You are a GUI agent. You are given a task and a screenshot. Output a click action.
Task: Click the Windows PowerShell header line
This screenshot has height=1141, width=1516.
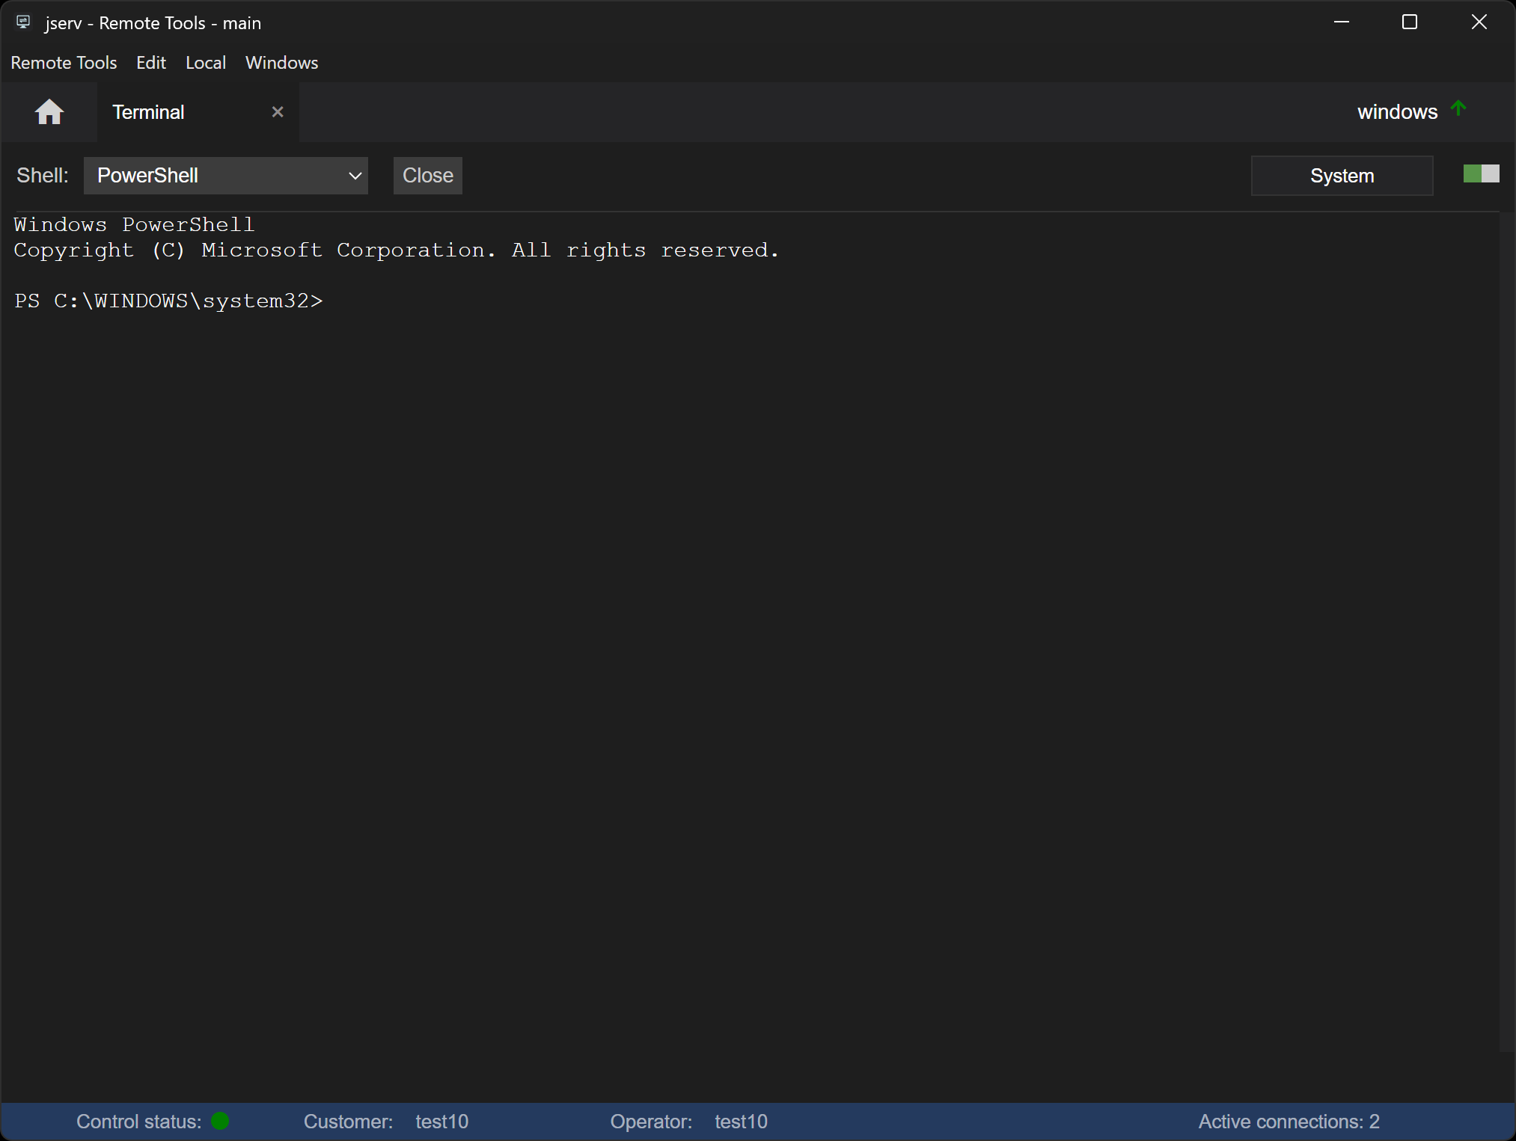(135, 224)
